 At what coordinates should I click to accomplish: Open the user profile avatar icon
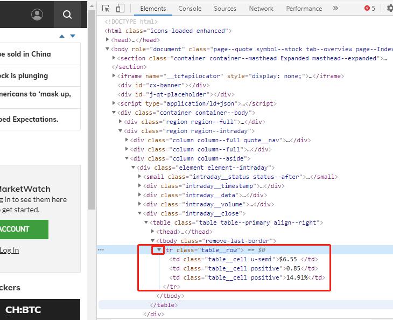click(x=37, y=15)
